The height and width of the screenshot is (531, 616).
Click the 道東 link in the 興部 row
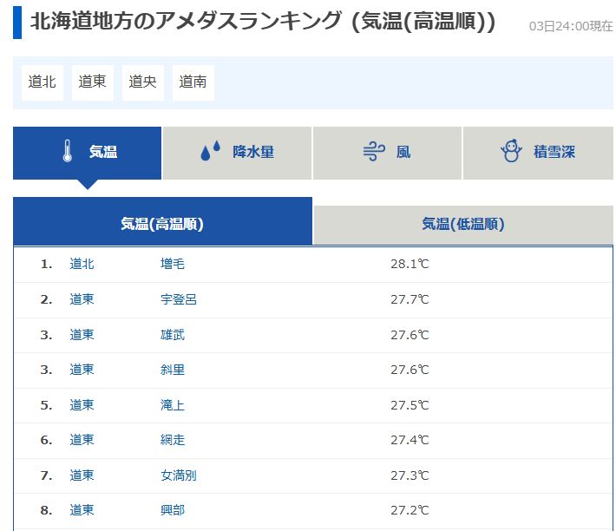coord(82,510)
